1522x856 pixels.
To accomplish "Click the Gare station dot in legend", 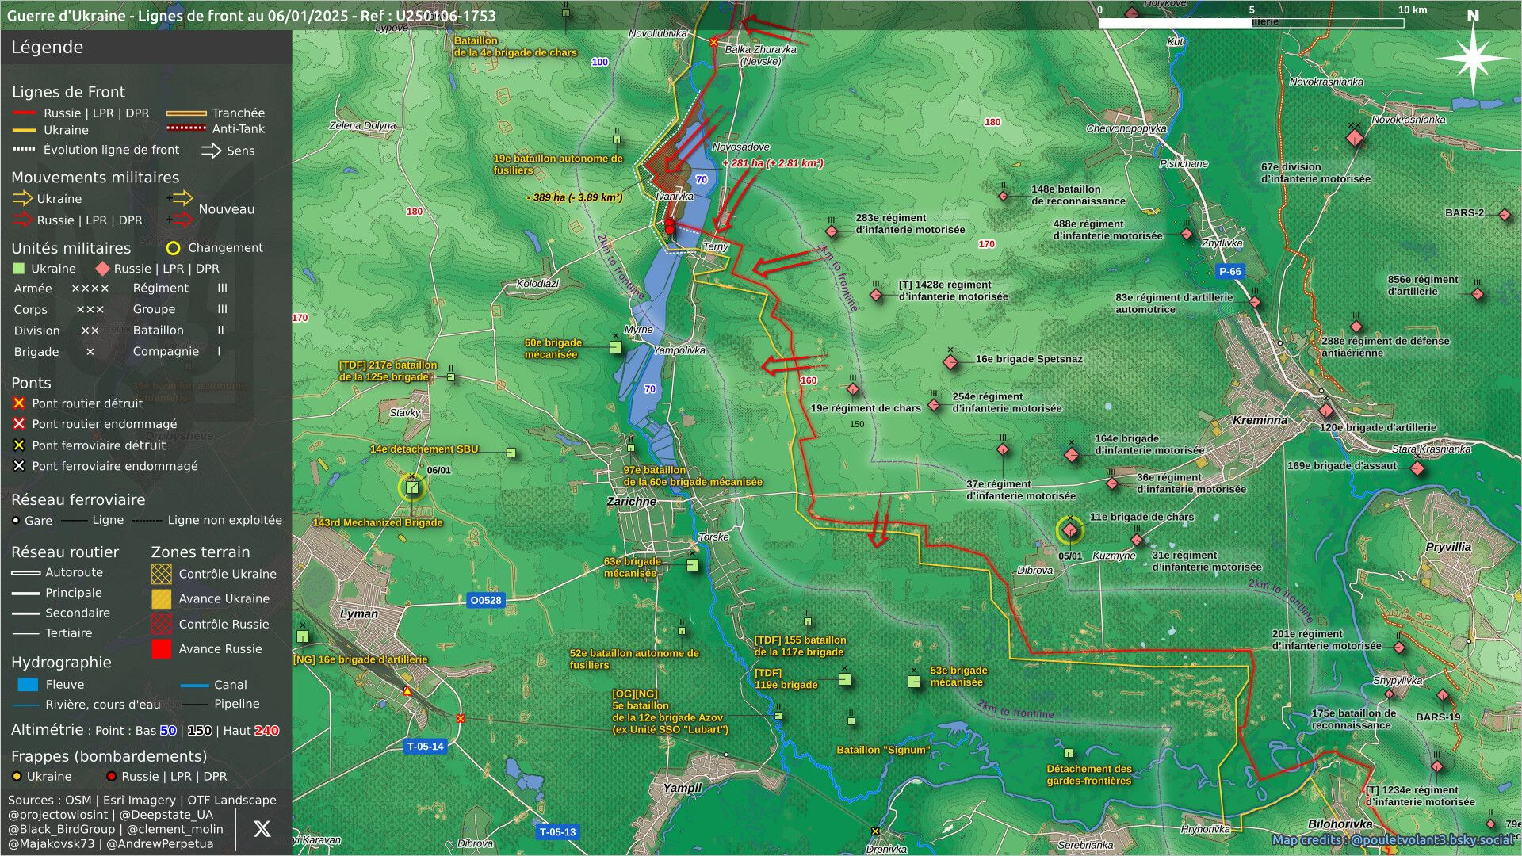I will pyautogui.click(x=16, y=521).
